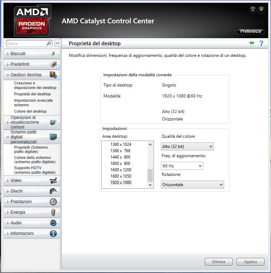The height and width of the screenshot is (273, 271).
Task: Open the Rotazione Orizzontale dropdown
Action: pyautogui.click(x=192, y=185)
